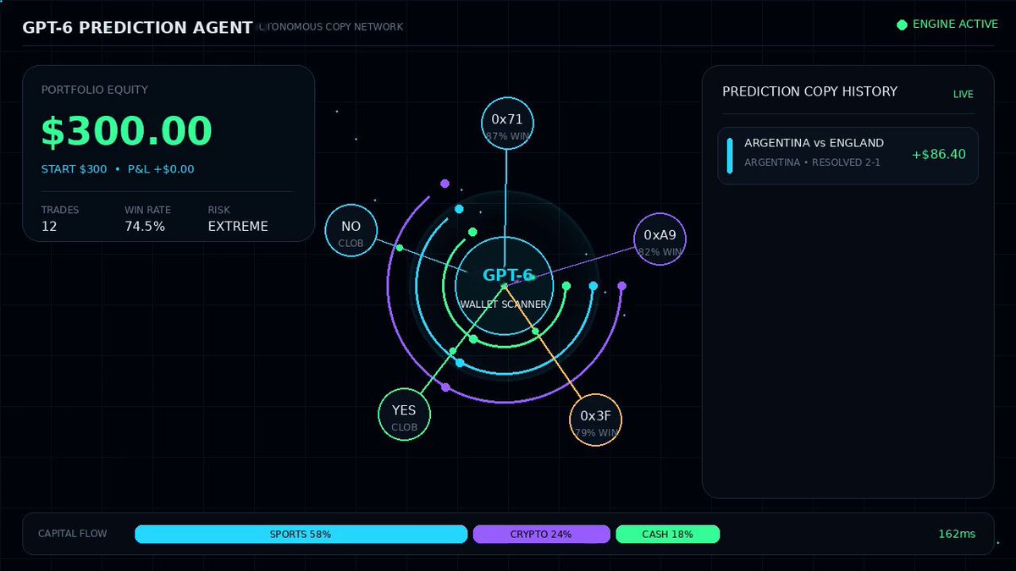This screenshot has height=571, width=1016.
Task: Select the CRYPTO 24% capital bar
Action: [541, 535]
